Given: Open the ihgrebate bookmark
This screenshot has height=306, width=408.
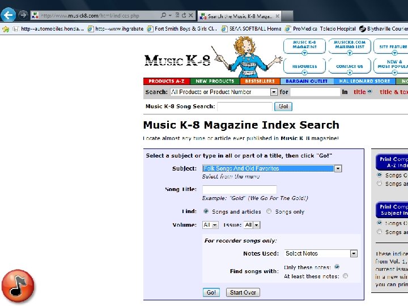Looking at the screenshot, I should (x=116, y=29).
